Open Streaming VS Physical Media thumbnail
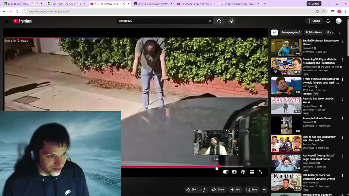The image size is (349, 196). (286, 66)
